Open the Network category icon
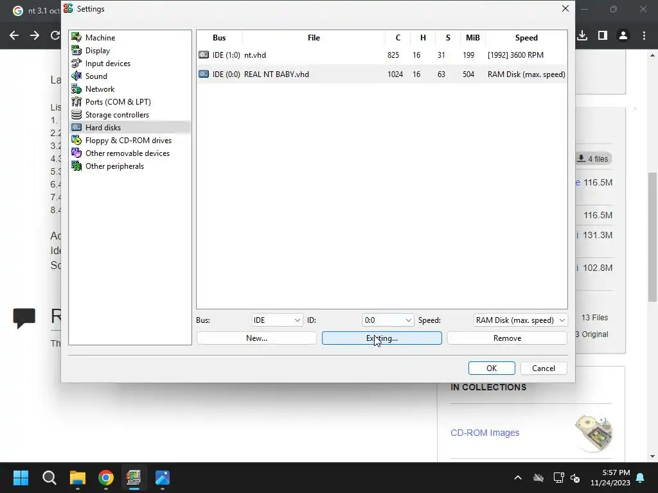The image size is (658, 493). pyautogui.click(x=76, y=89)
